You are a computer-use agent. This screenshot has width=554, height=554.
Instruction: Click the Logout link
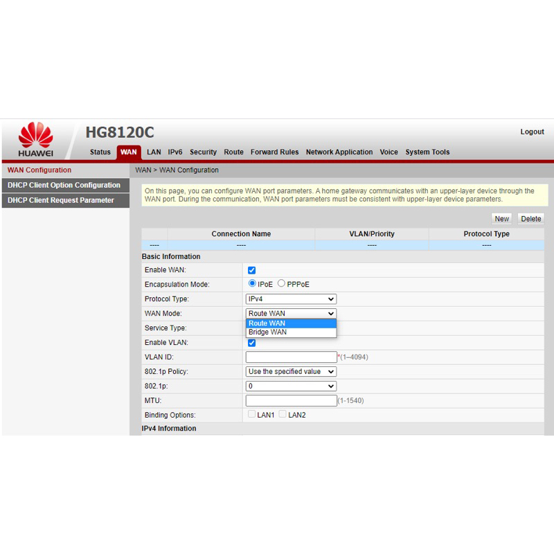[532, 132]
